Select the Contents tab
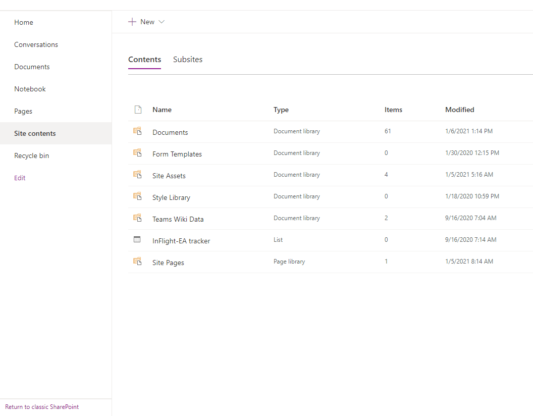This screenshot has width=533, height=416. [144, 60]
